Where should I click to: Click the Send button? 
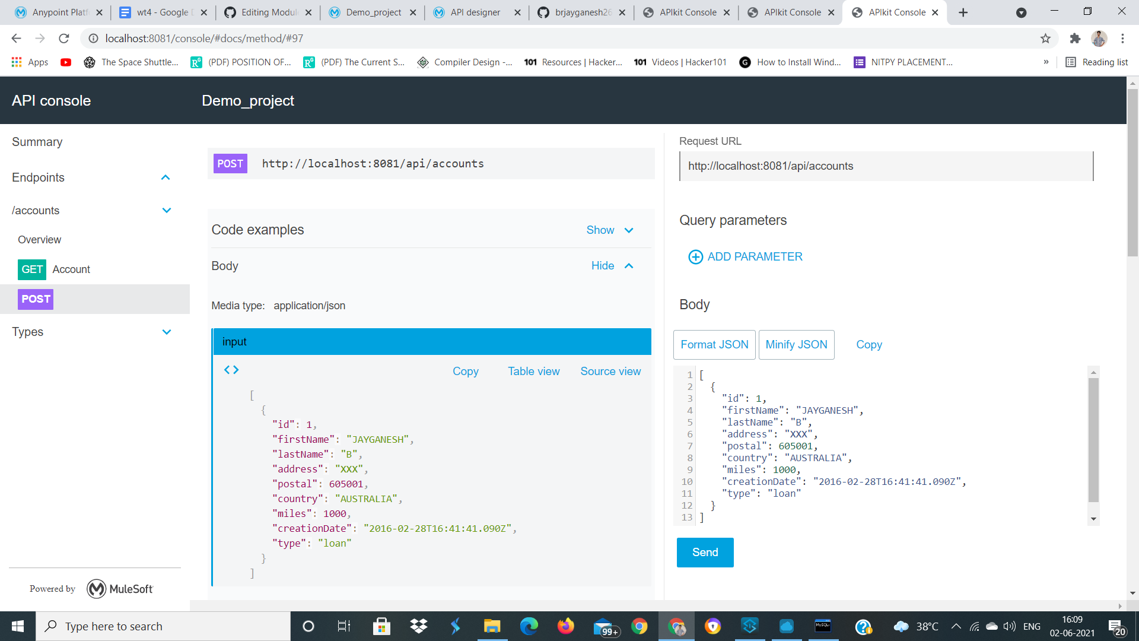pos(705,552)
